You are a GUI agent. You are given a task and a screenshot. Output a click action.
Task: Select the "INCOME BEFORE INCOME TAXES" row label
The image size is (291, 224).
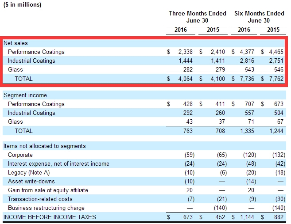(x=50, y=217)
